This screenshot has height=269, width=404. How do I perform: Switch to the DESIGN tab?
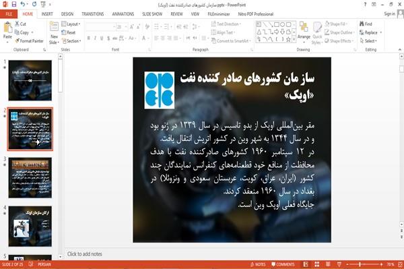[67, 14]
